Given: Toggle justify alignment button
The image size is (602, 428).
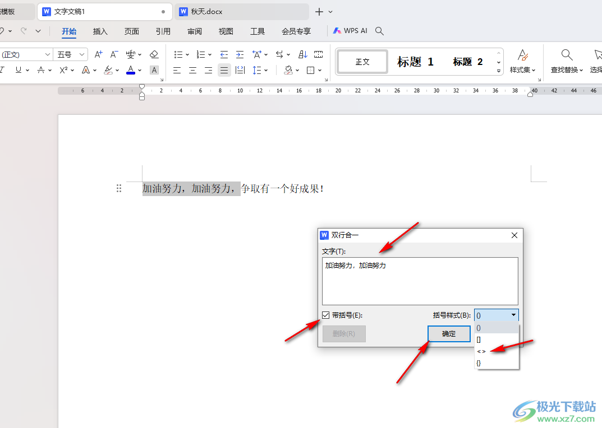Looking at the screenshot, I should [224, 70].
